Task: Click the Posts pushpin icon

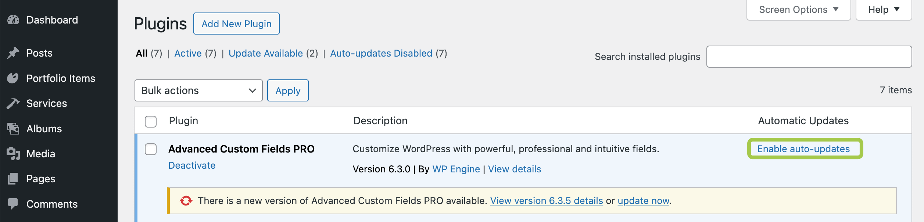Action: [13, 53]
